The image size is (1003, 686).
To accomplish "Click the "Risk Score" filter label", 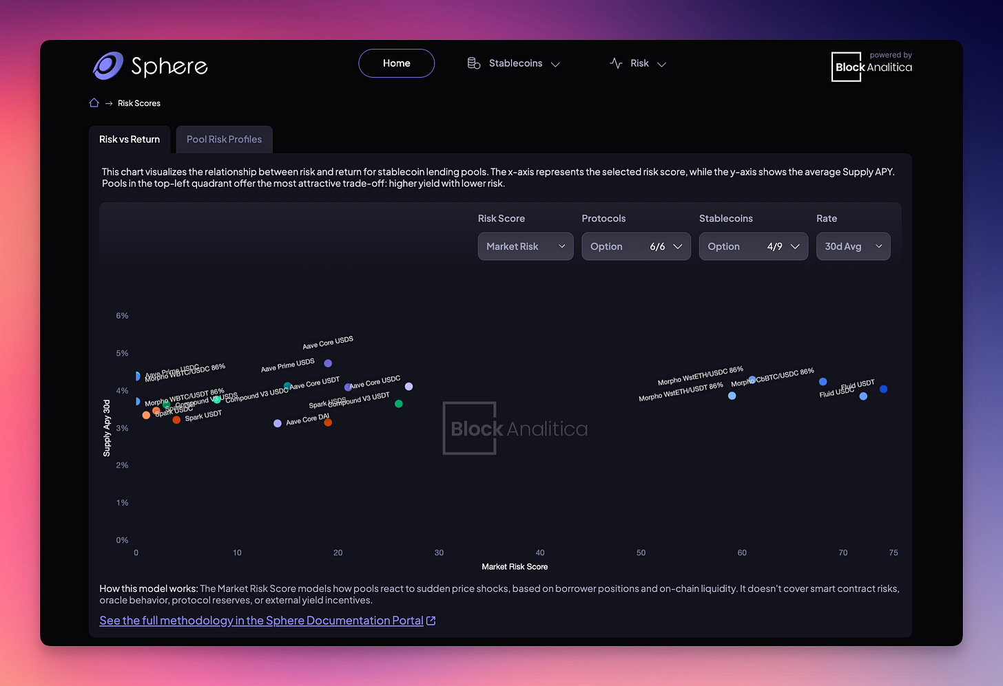I will [501, 219].
